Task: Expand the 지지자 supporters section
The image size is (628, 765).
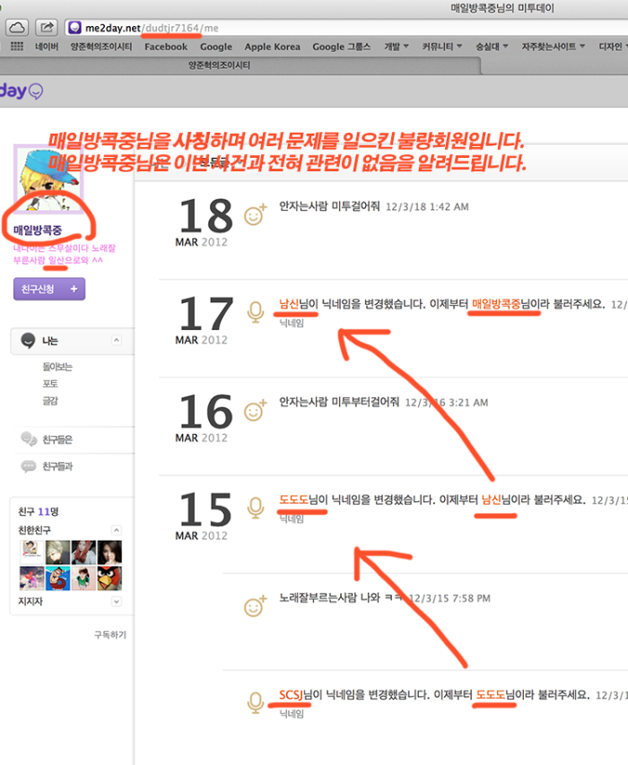Action: [x=116, y=602]
